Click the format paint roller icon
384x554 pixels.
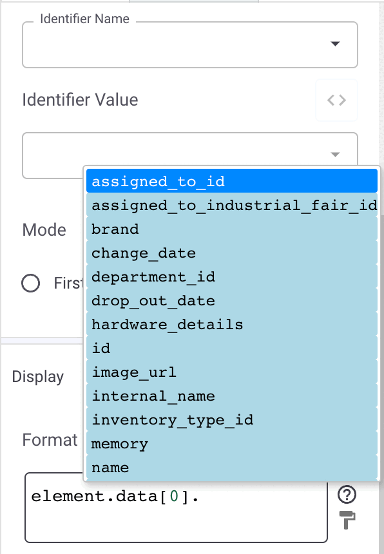347,520
